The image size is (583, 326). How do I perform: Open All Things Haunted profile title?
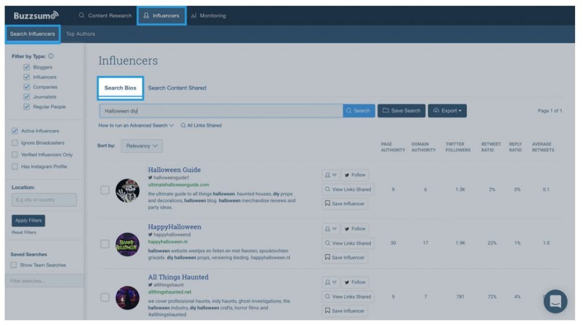178,277
